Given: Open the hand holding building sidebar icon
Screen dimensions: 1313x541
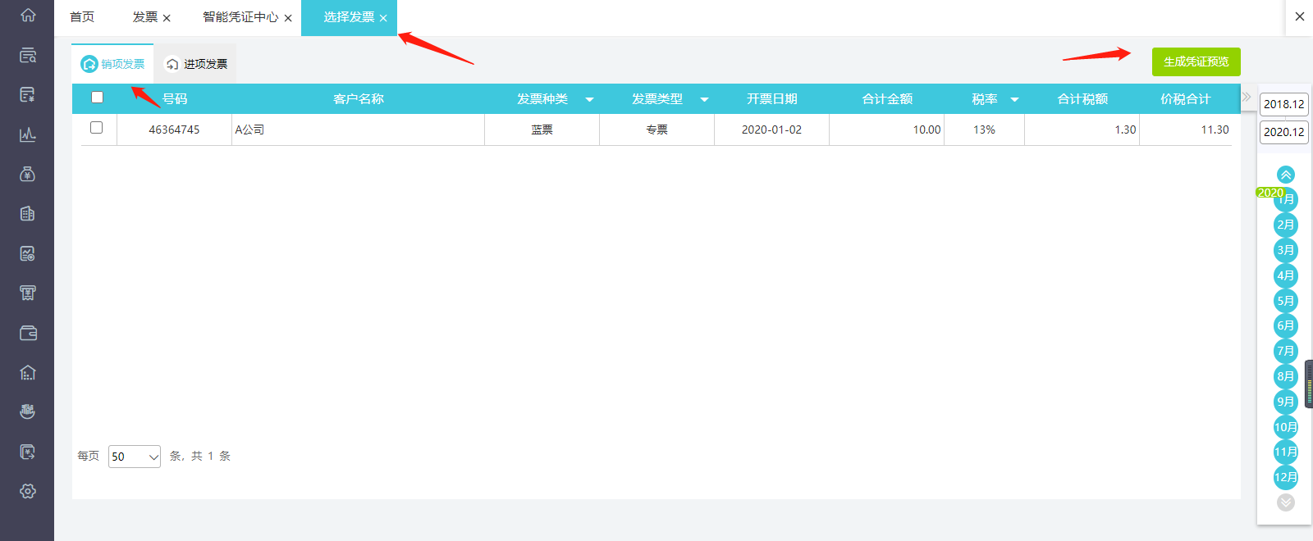Looking at the screenshot, I should pos(28,411).
